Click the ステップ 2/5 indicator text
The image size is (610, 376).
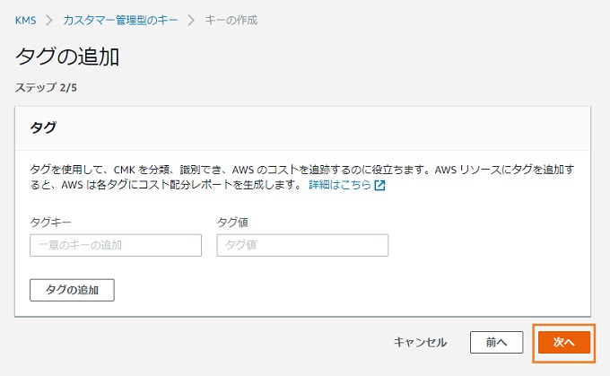click(46, 88)
